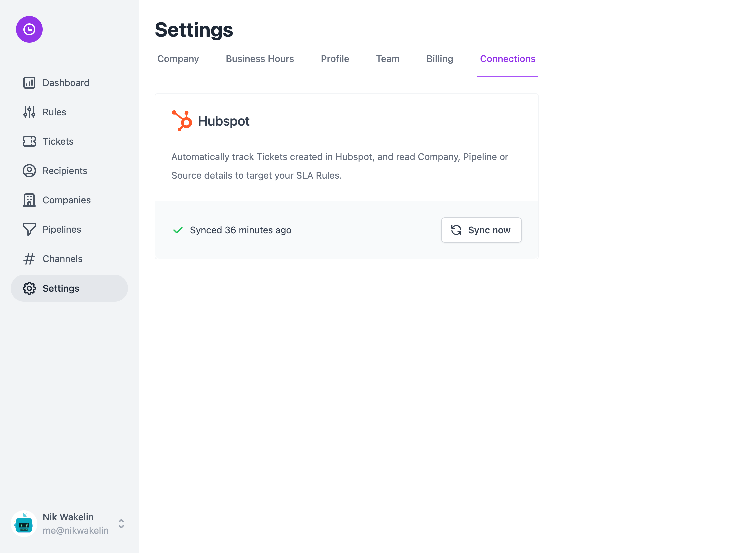Navigate to Pipelines in the sidebar

point(69,229)
